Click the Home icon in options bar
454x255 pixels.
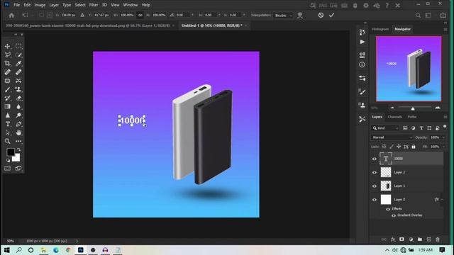pyautogui.click(x=11, y=16)
